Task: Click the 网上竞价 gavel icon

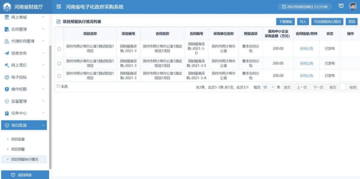Action: pyautogui.click(x=6, y=65)
